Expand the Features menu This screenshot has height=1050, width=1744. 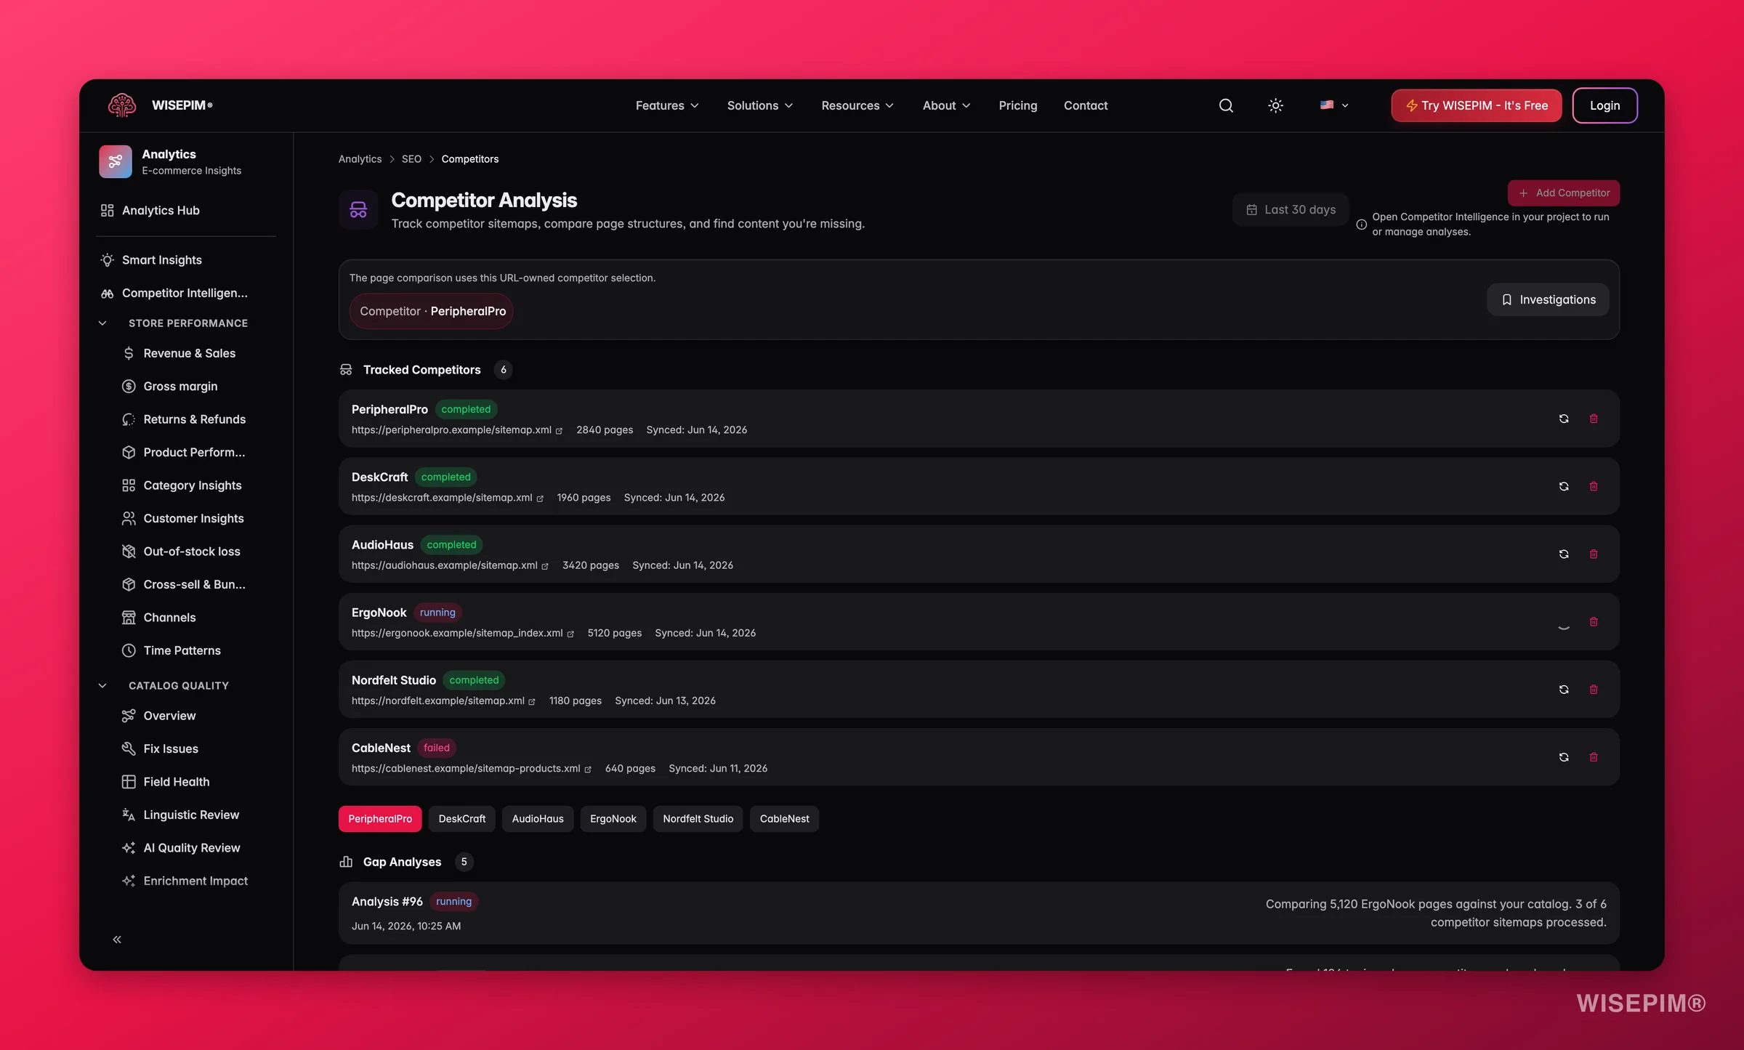(667, 105)
